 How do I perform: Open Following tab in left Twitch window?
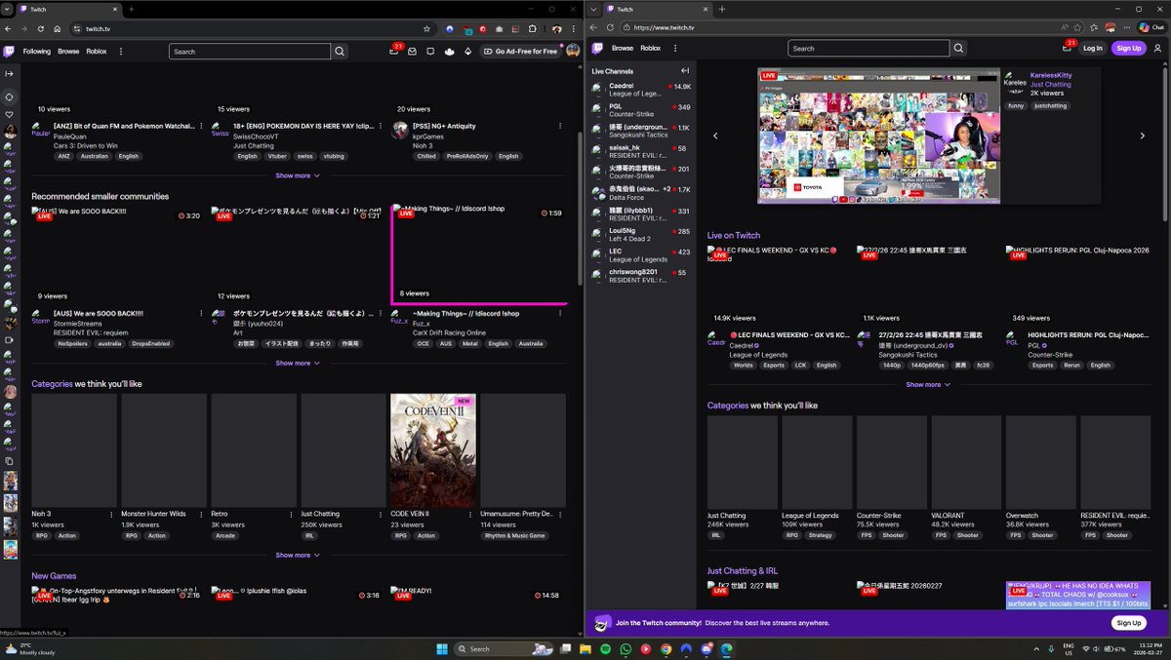tap(37, 51)
